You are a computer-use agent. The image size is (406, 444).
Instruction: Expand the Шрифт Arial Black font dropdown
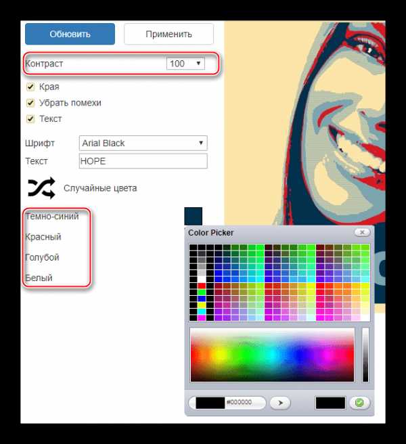[x=143, y=143]
